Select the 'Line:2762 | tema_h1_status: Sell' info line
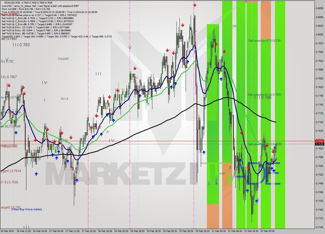Screen dimensions: 325x234 (x=40, y=6)
